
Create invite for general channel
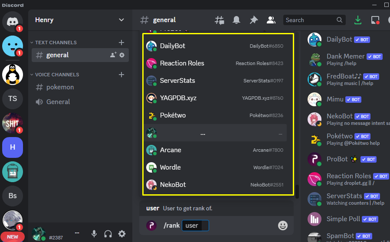pyautogui.click(x=113, y=55)
